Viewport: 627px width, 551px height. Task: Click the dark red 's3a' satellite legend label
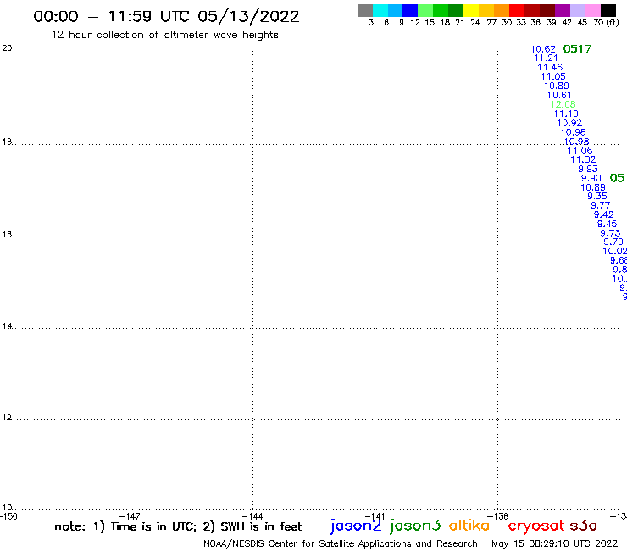click(584, 526)
